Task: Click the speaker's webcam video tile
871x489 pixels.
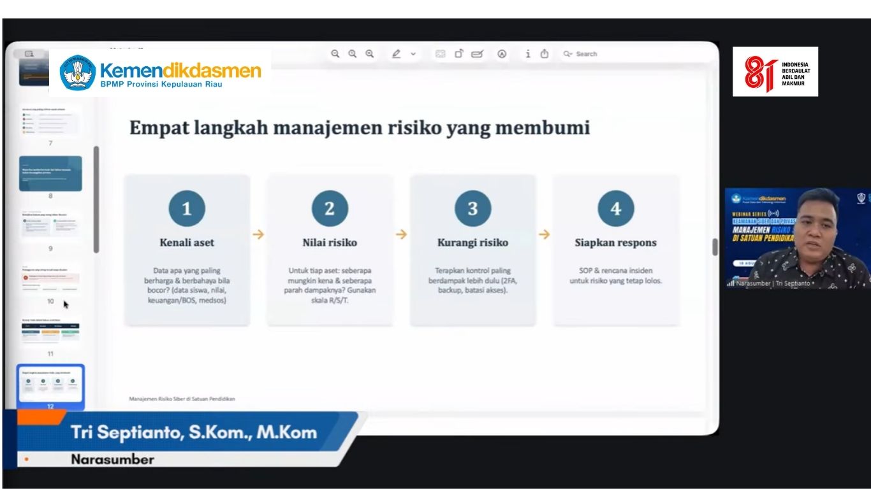Action: [x=798, y=238]
